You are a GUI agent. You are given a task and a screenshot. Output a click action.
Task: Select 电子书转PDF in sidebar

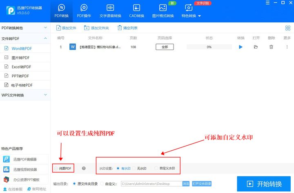25,85
